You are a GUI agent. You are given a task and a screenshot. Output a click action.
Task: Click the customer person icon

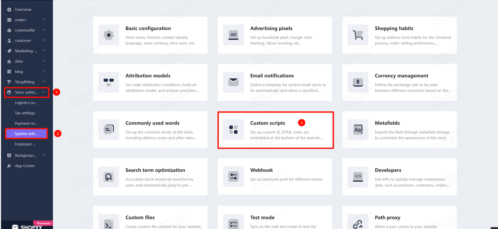point(9,40)
